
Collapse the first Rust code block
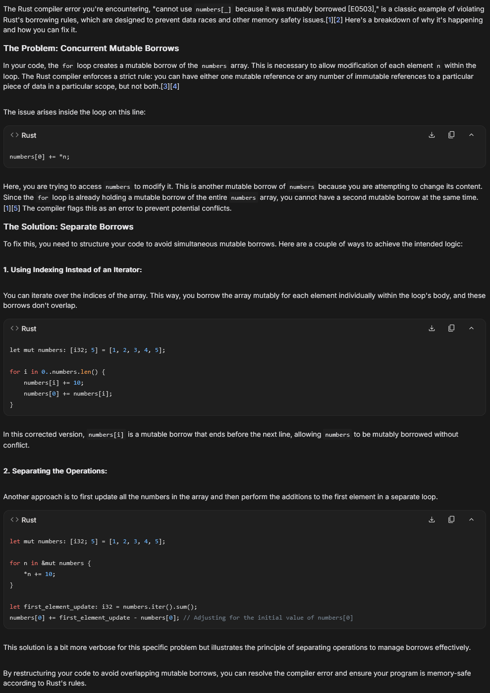click(471, 135)
